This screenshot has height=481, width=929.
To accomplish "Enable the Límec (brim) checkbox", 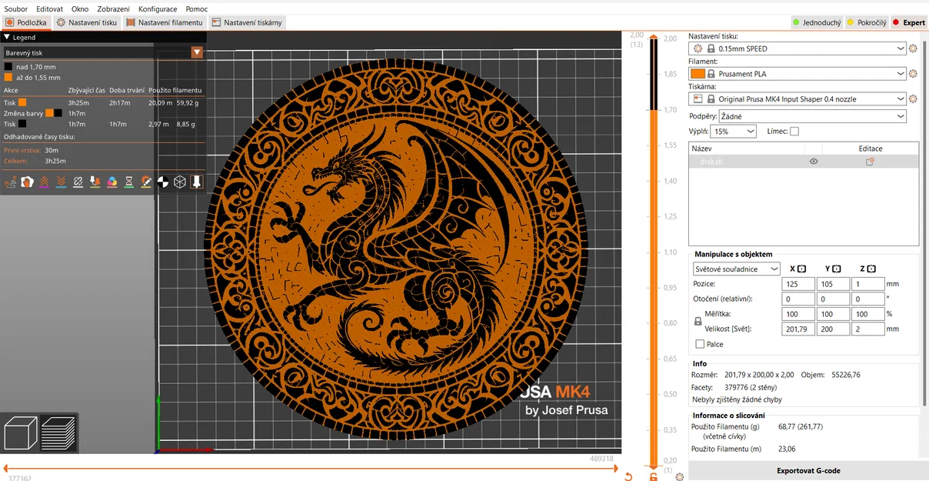I will pos(794,132).
